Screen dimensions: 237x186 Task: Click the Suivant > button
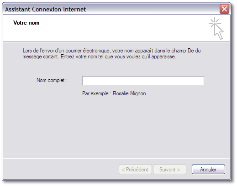pyautogui.click(x=169, y=169)
